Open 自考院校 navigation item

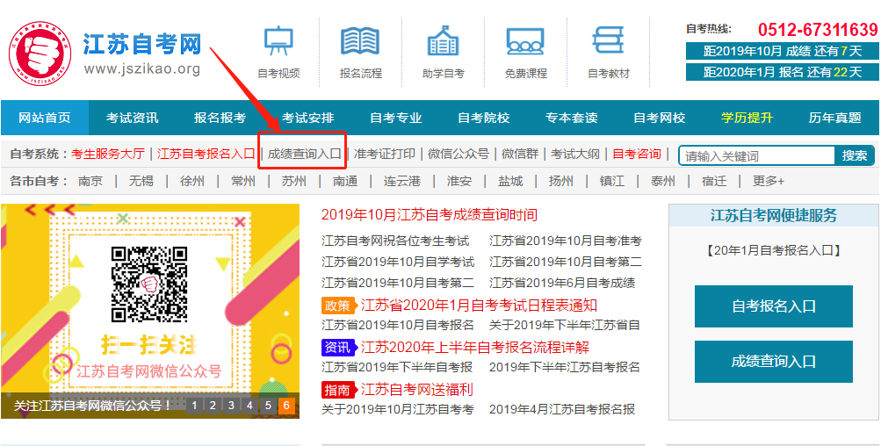(484, 118)
